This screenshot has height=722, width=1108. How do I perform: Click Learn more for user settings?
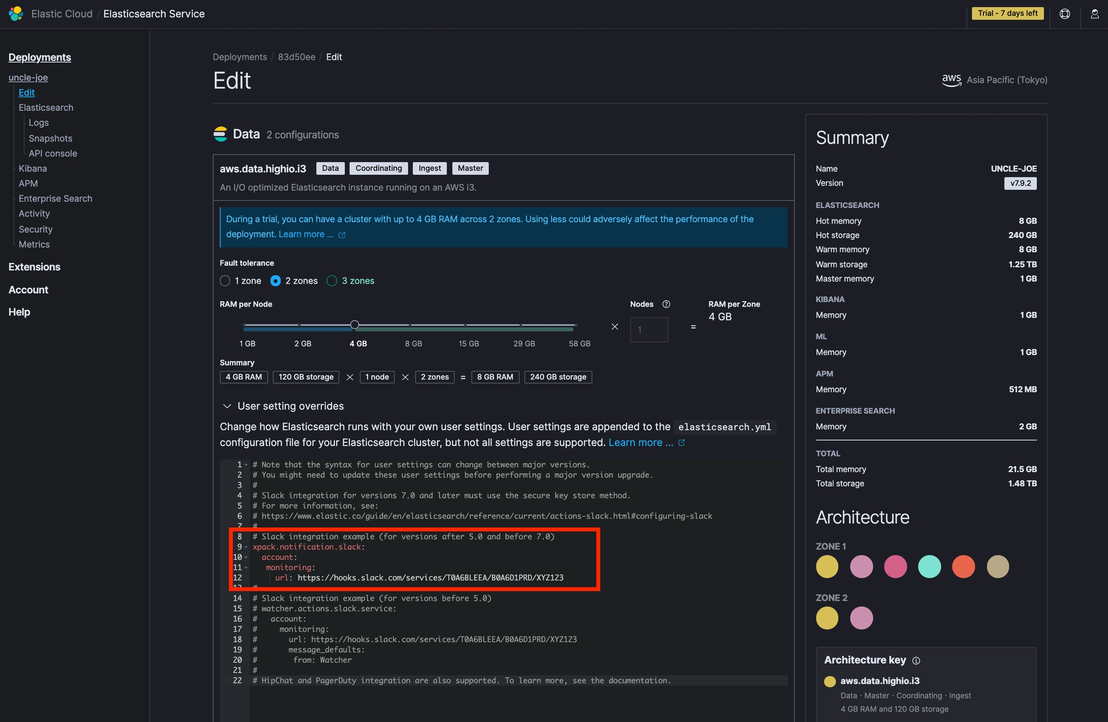pos(641,443)
